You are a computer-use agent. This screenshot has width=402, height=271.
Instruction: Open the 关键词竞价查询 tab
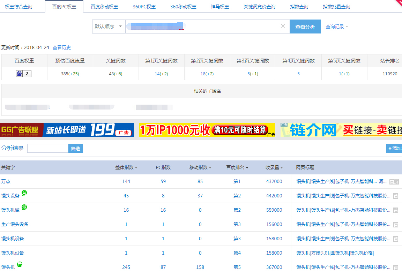click(x=259, y=7)
